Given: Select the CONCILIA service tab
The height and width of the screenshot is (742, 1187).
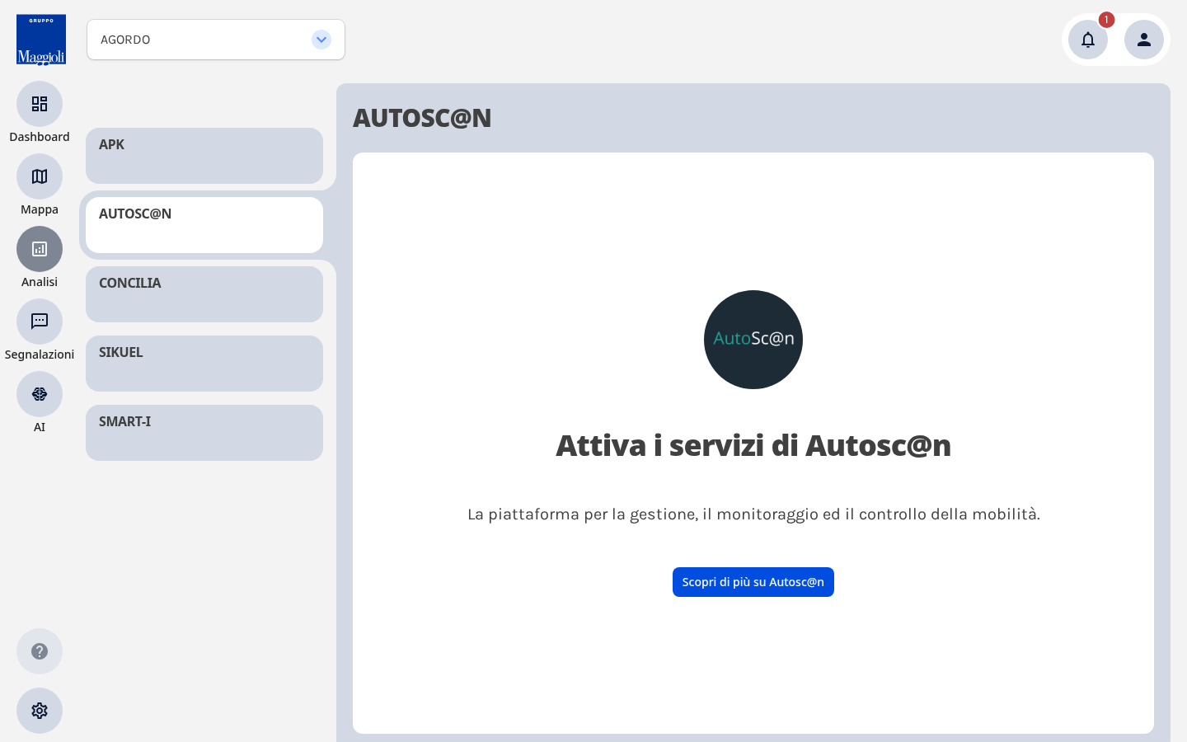Looking at the screenshot, I should 204,294.
